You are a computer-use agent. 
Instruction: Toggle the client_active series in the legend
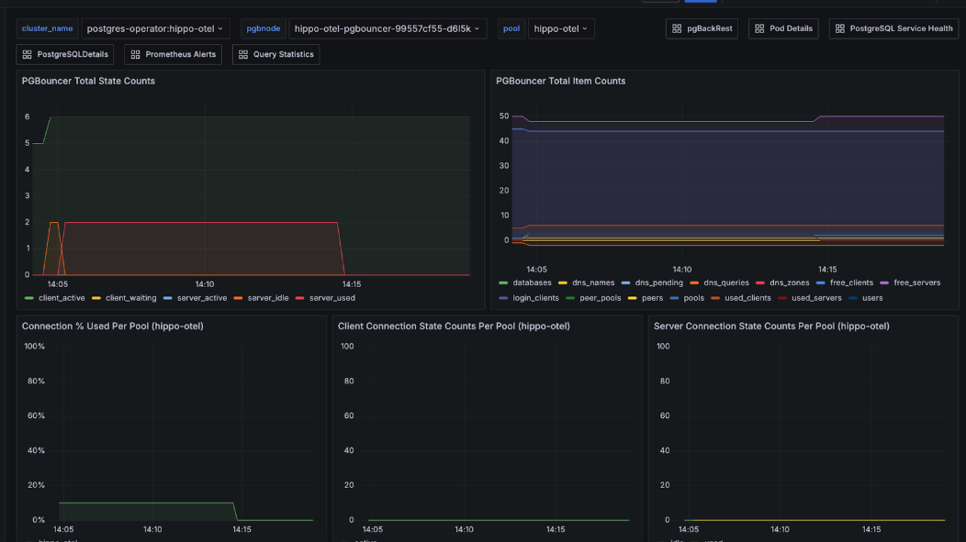pos(62,298)
